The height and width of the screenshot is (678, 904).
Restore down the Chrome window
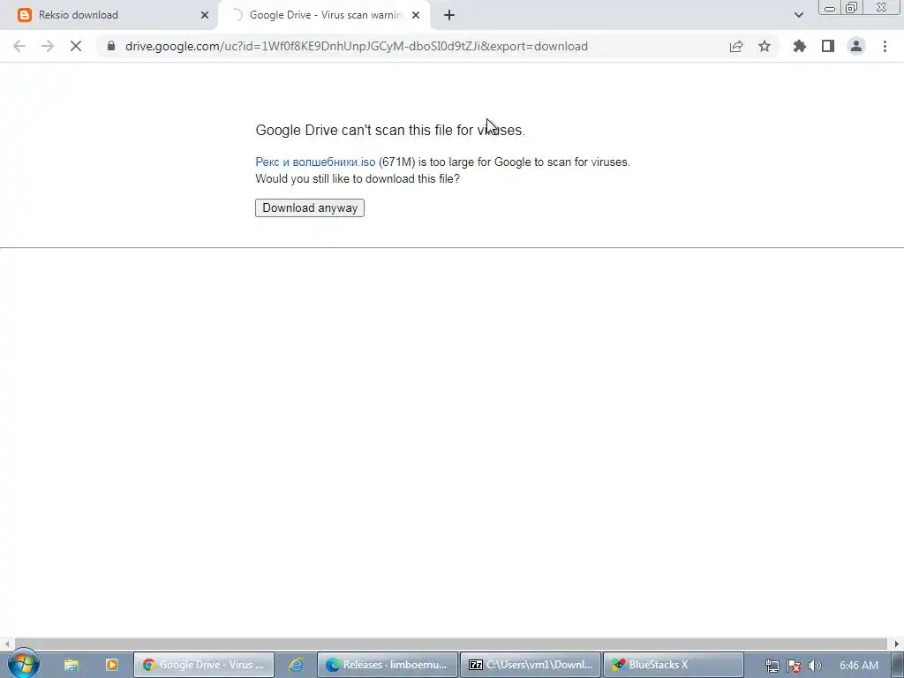click(x=852, y=7)
